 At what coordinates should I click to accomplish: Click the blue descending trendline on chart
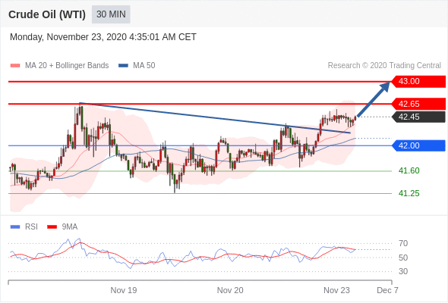[215, 117]
